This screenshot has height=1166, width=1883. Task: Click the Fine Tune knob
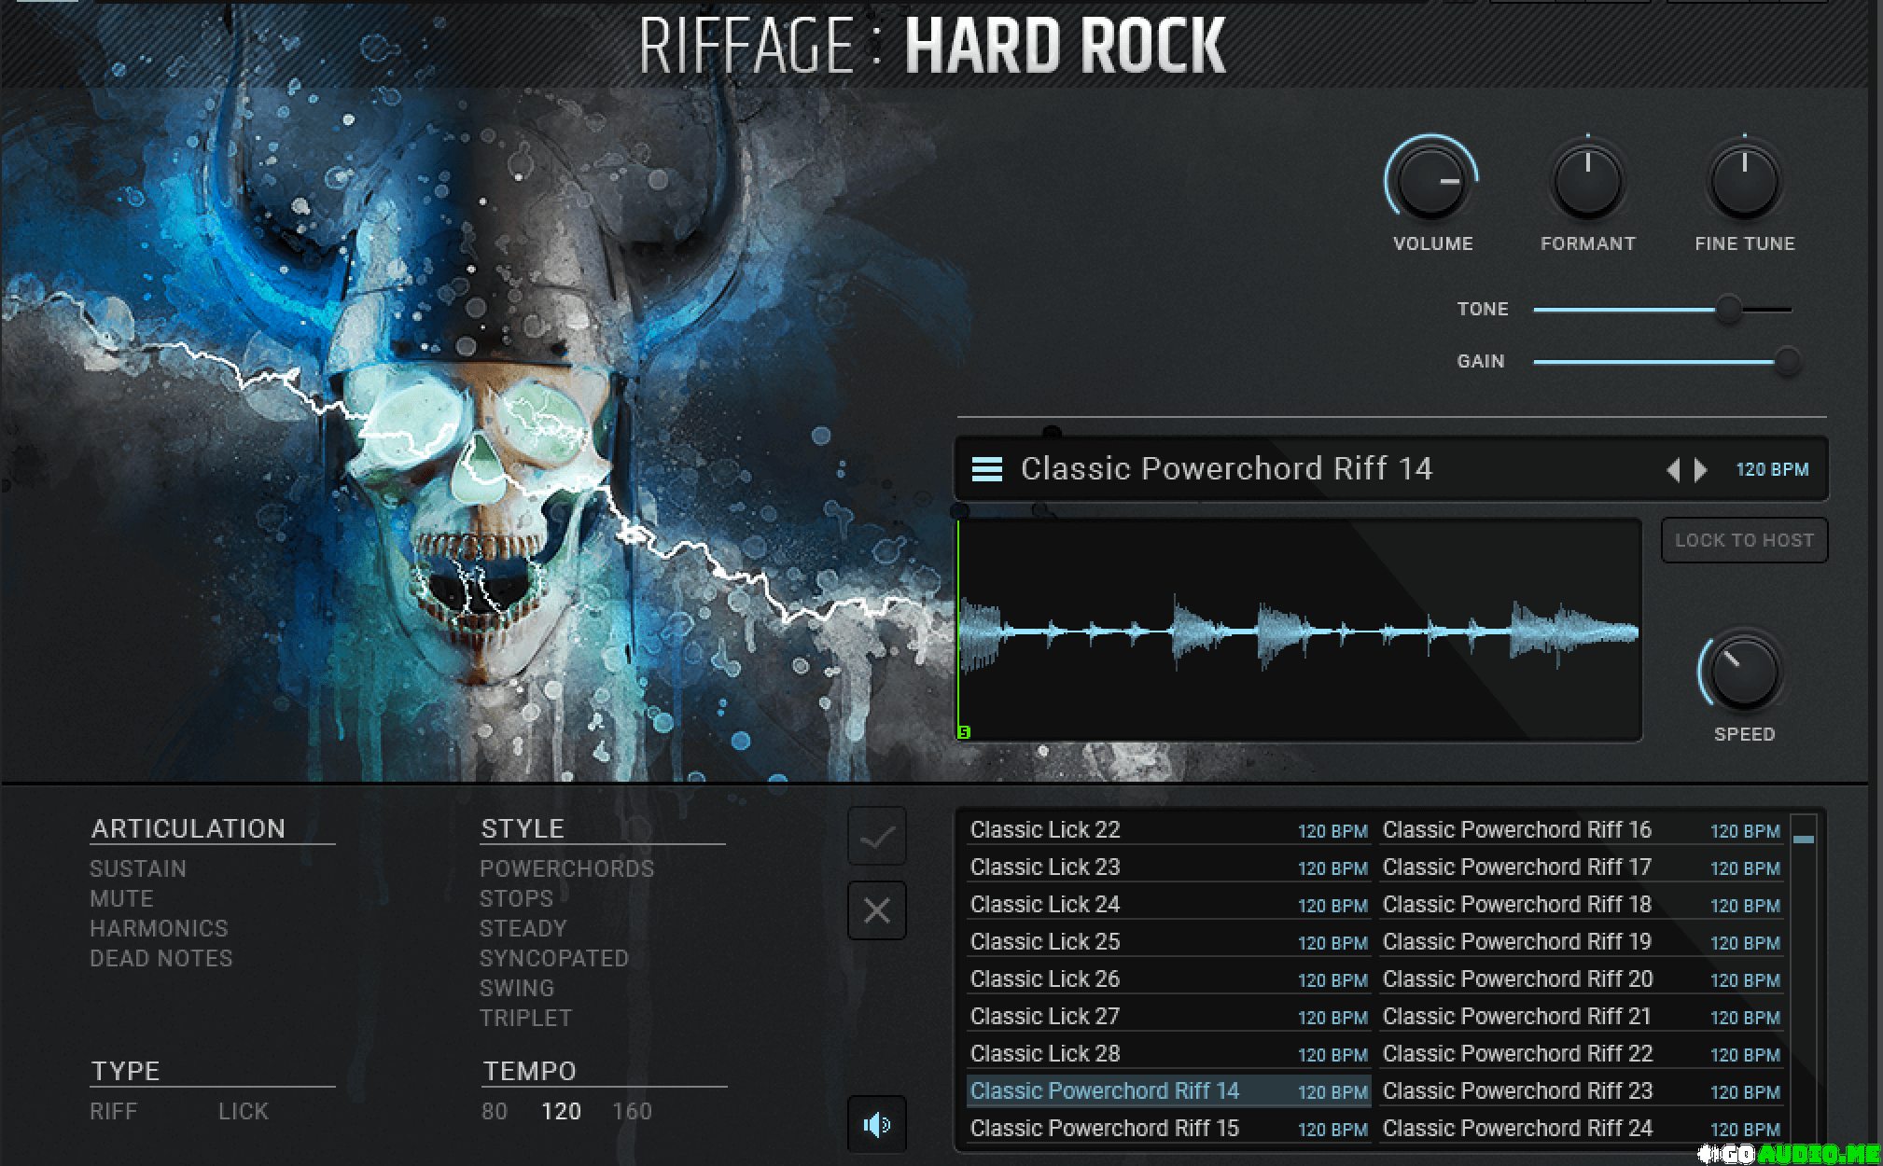(x=1744, y=180)
